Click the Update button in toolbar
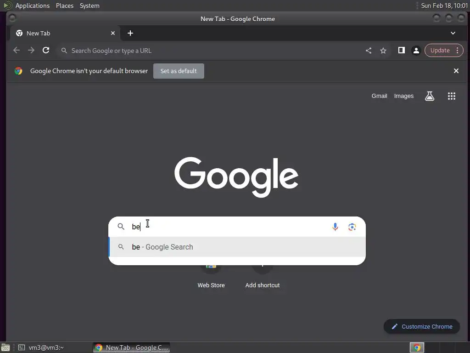Screen dimensions: 470x353 point(440,51)
